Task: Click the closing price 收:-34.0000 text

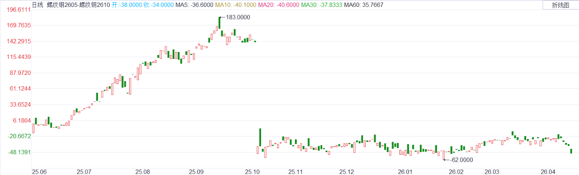Action: click(x=159, y=5)
